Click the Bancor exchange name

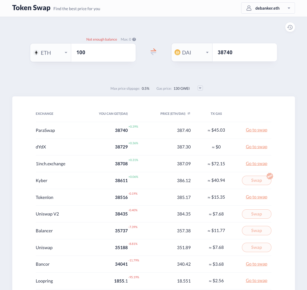[x=43, y=264]
